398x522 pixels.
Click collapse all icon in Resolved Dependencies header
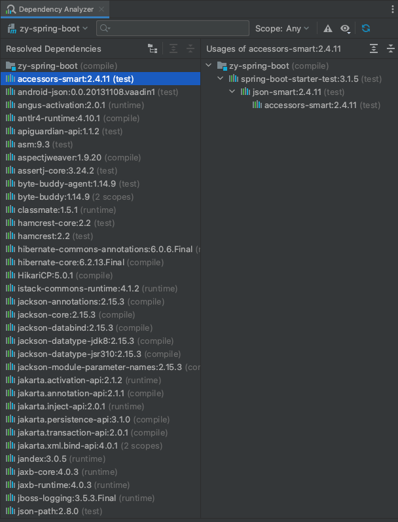click(190, 48)
